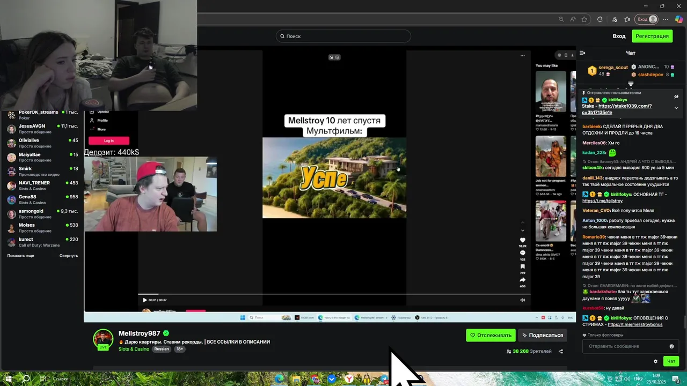Open the notification center icon

(677, 378)
